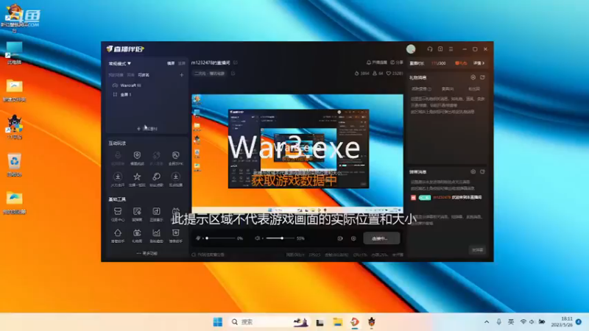The image size is (589, 331).
Task: Click the go-live reminder bell button
Action: pos(377,63)
